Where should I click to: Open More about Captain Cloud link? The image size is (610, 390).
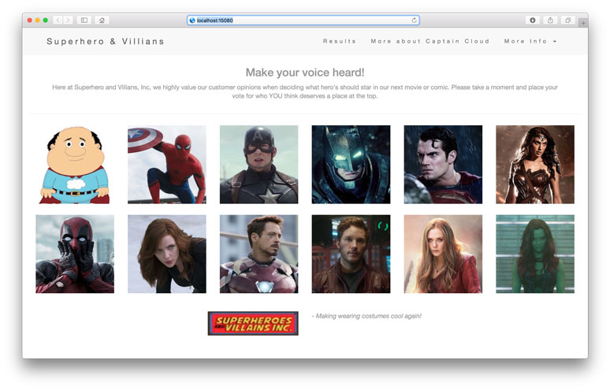tap(430, 41)
